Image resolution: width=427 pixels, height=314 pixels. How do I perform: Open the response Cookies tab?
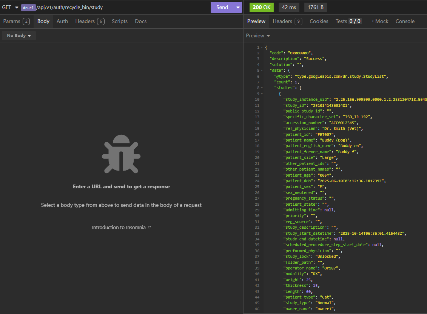pyautogui.click(x=319, y=21)
